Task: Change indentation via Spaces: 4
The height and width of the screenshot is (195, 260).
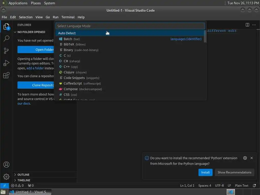Action: click(x=205, y=186)
